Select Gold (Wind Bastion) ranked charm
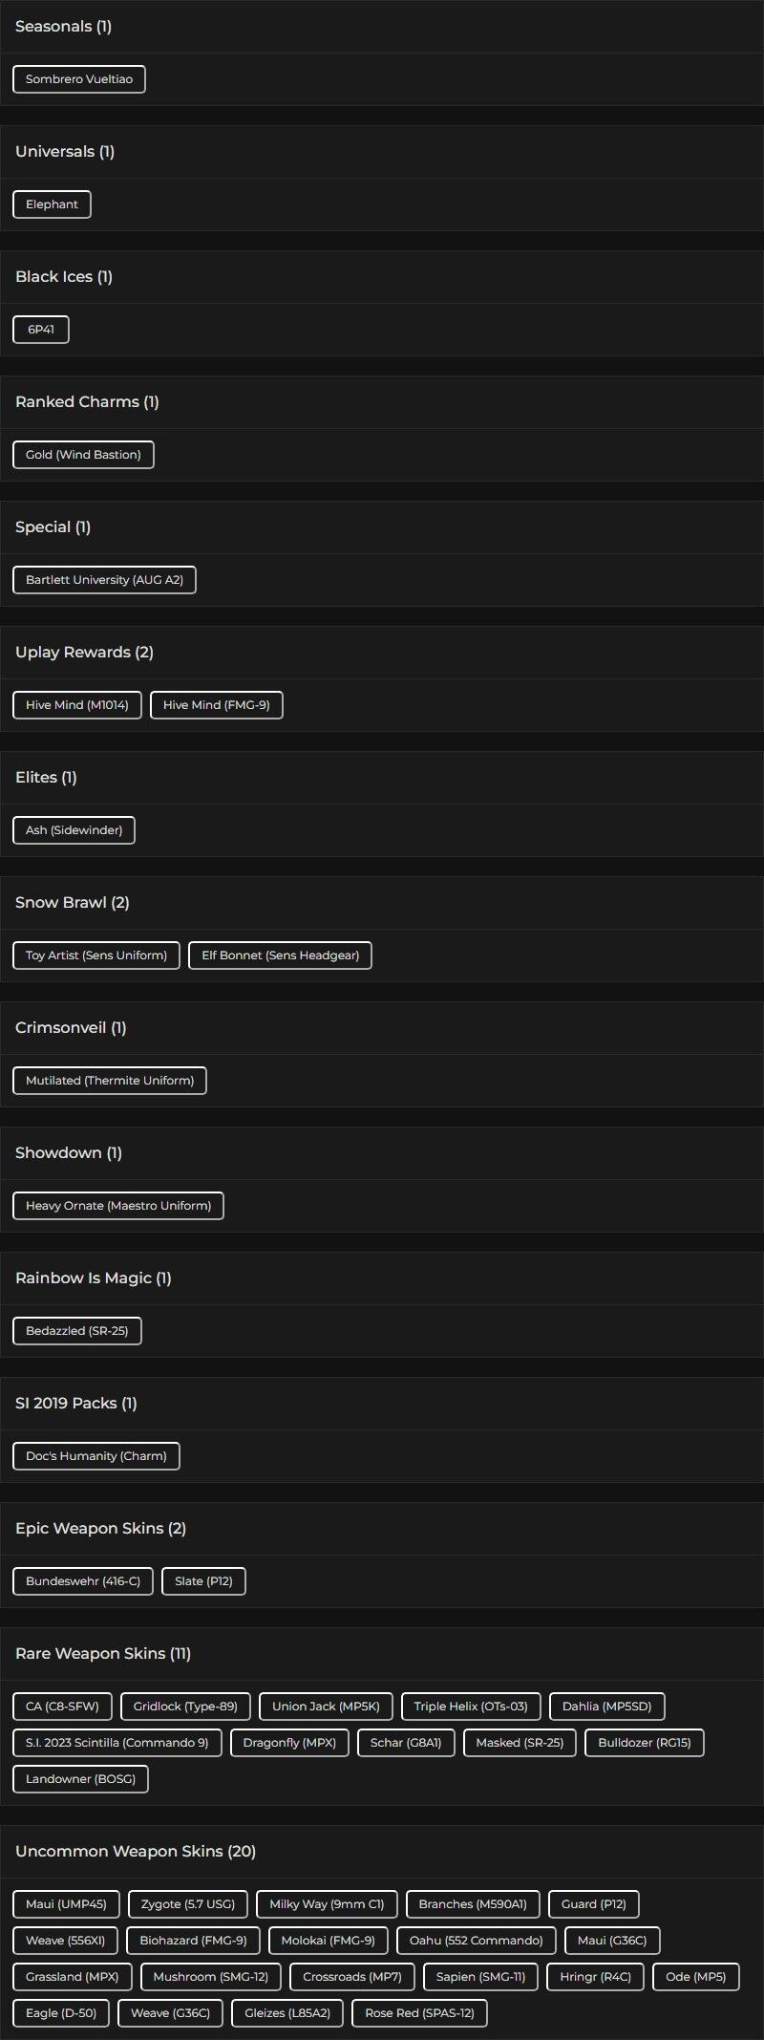The width and height of the screenshot is (764, 2040). 83,455
